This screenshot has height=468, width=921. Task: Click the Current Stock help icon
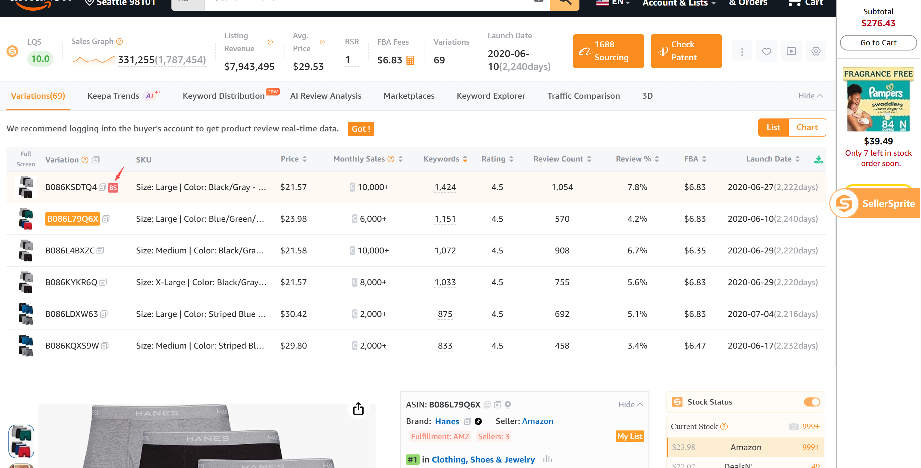(x=724, y=427)
